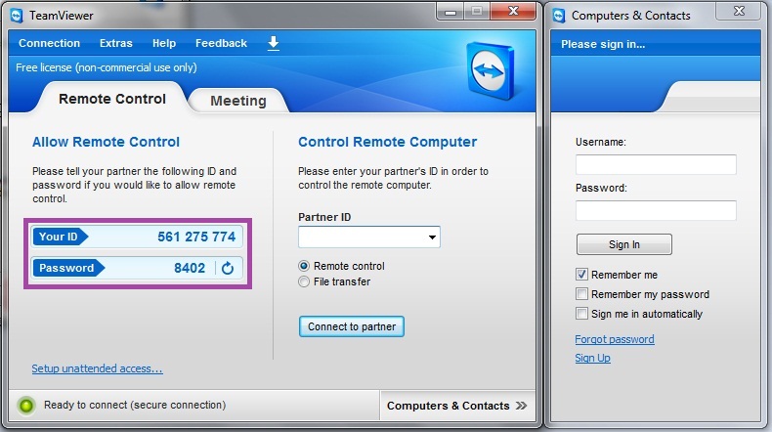This screenshot has height=432, width=772.
Task: Open the Partner ID dropdown arrow
Action: pyautogui.click(x=431, y=238)
